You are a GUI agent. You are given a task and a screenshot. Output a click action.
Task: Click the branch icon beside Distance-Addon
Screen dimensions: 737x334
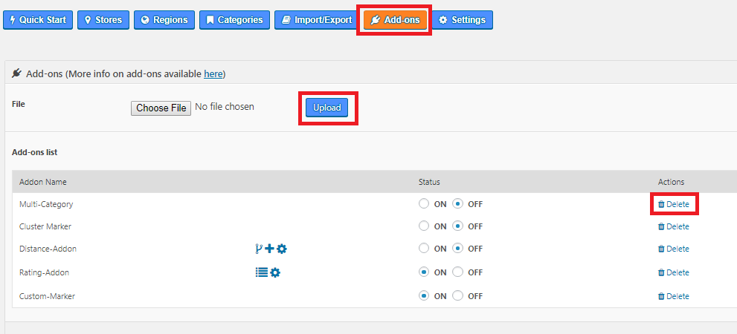259,249
